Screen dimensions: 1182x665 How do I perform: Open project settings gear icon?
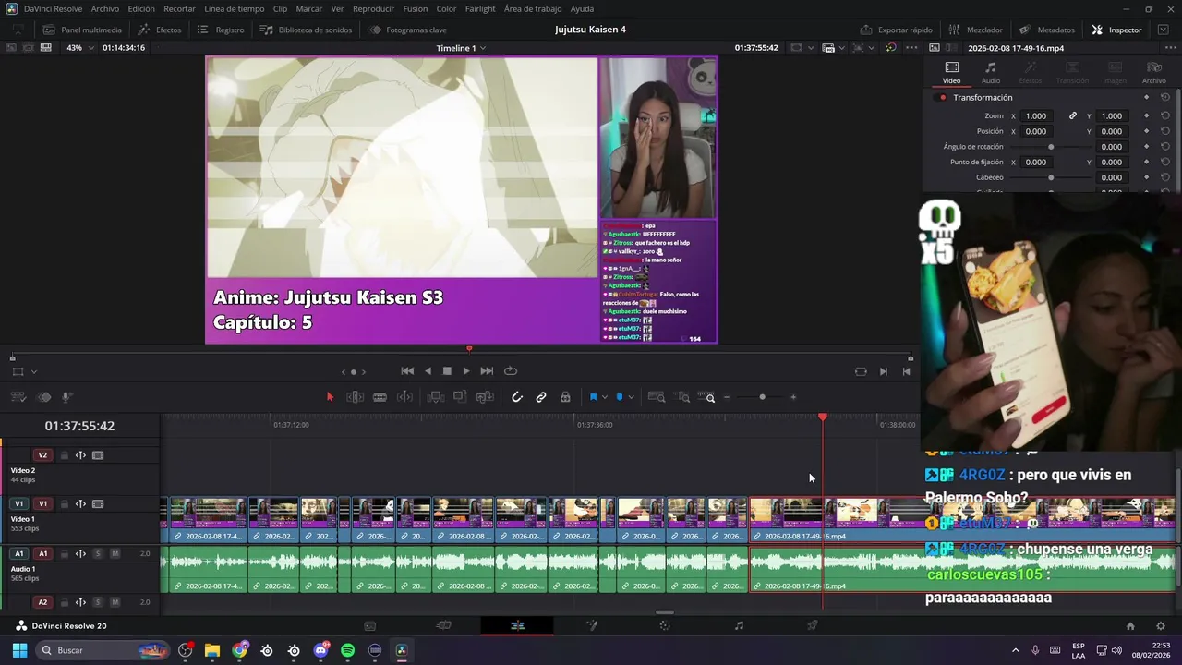(1161, 625)
